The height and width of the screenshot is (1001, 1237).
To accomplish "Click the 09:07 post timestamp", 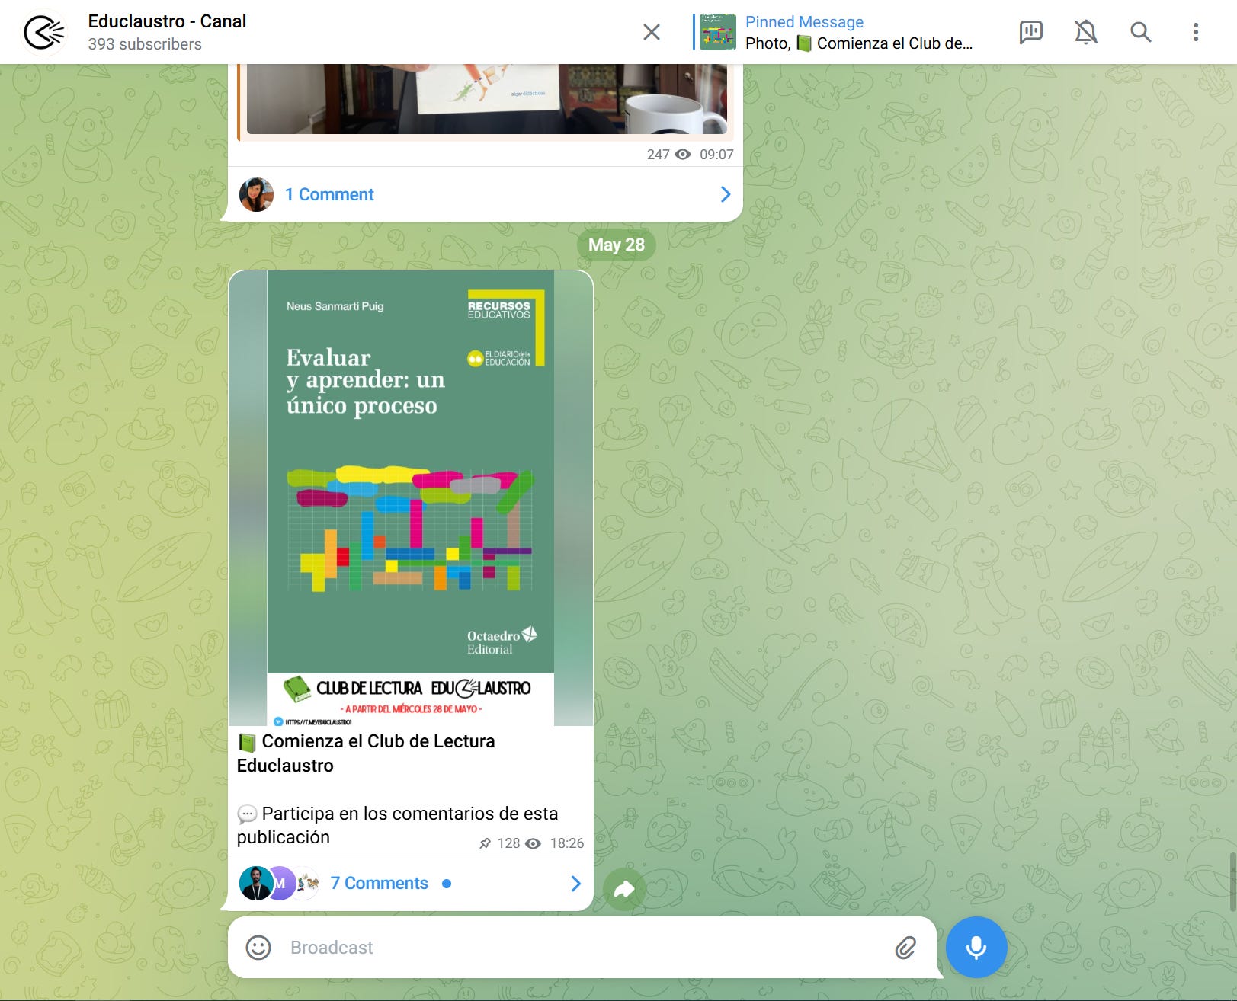I will click(716, 155).
